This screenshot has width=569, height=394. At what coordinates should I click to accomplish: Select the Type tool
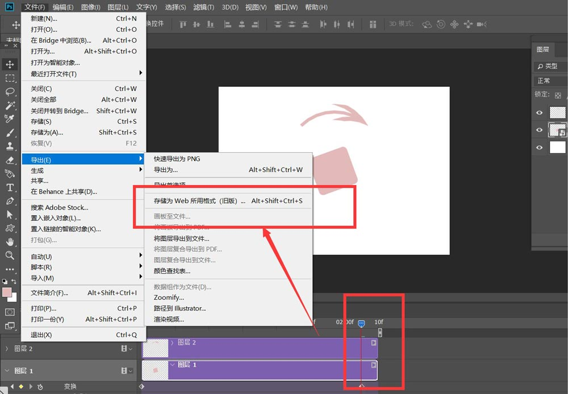(x=10, y=187)
